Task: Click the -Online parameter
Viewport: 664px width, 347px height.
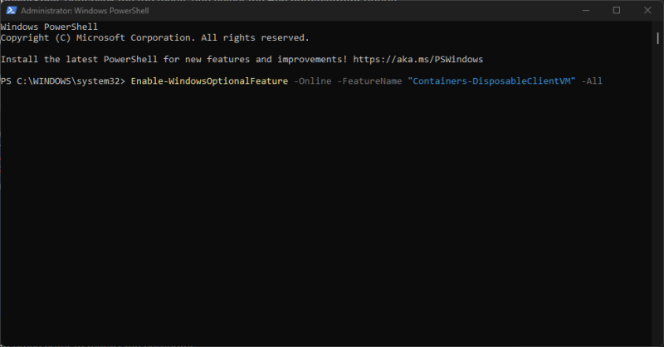Action: tap(312, 81)
